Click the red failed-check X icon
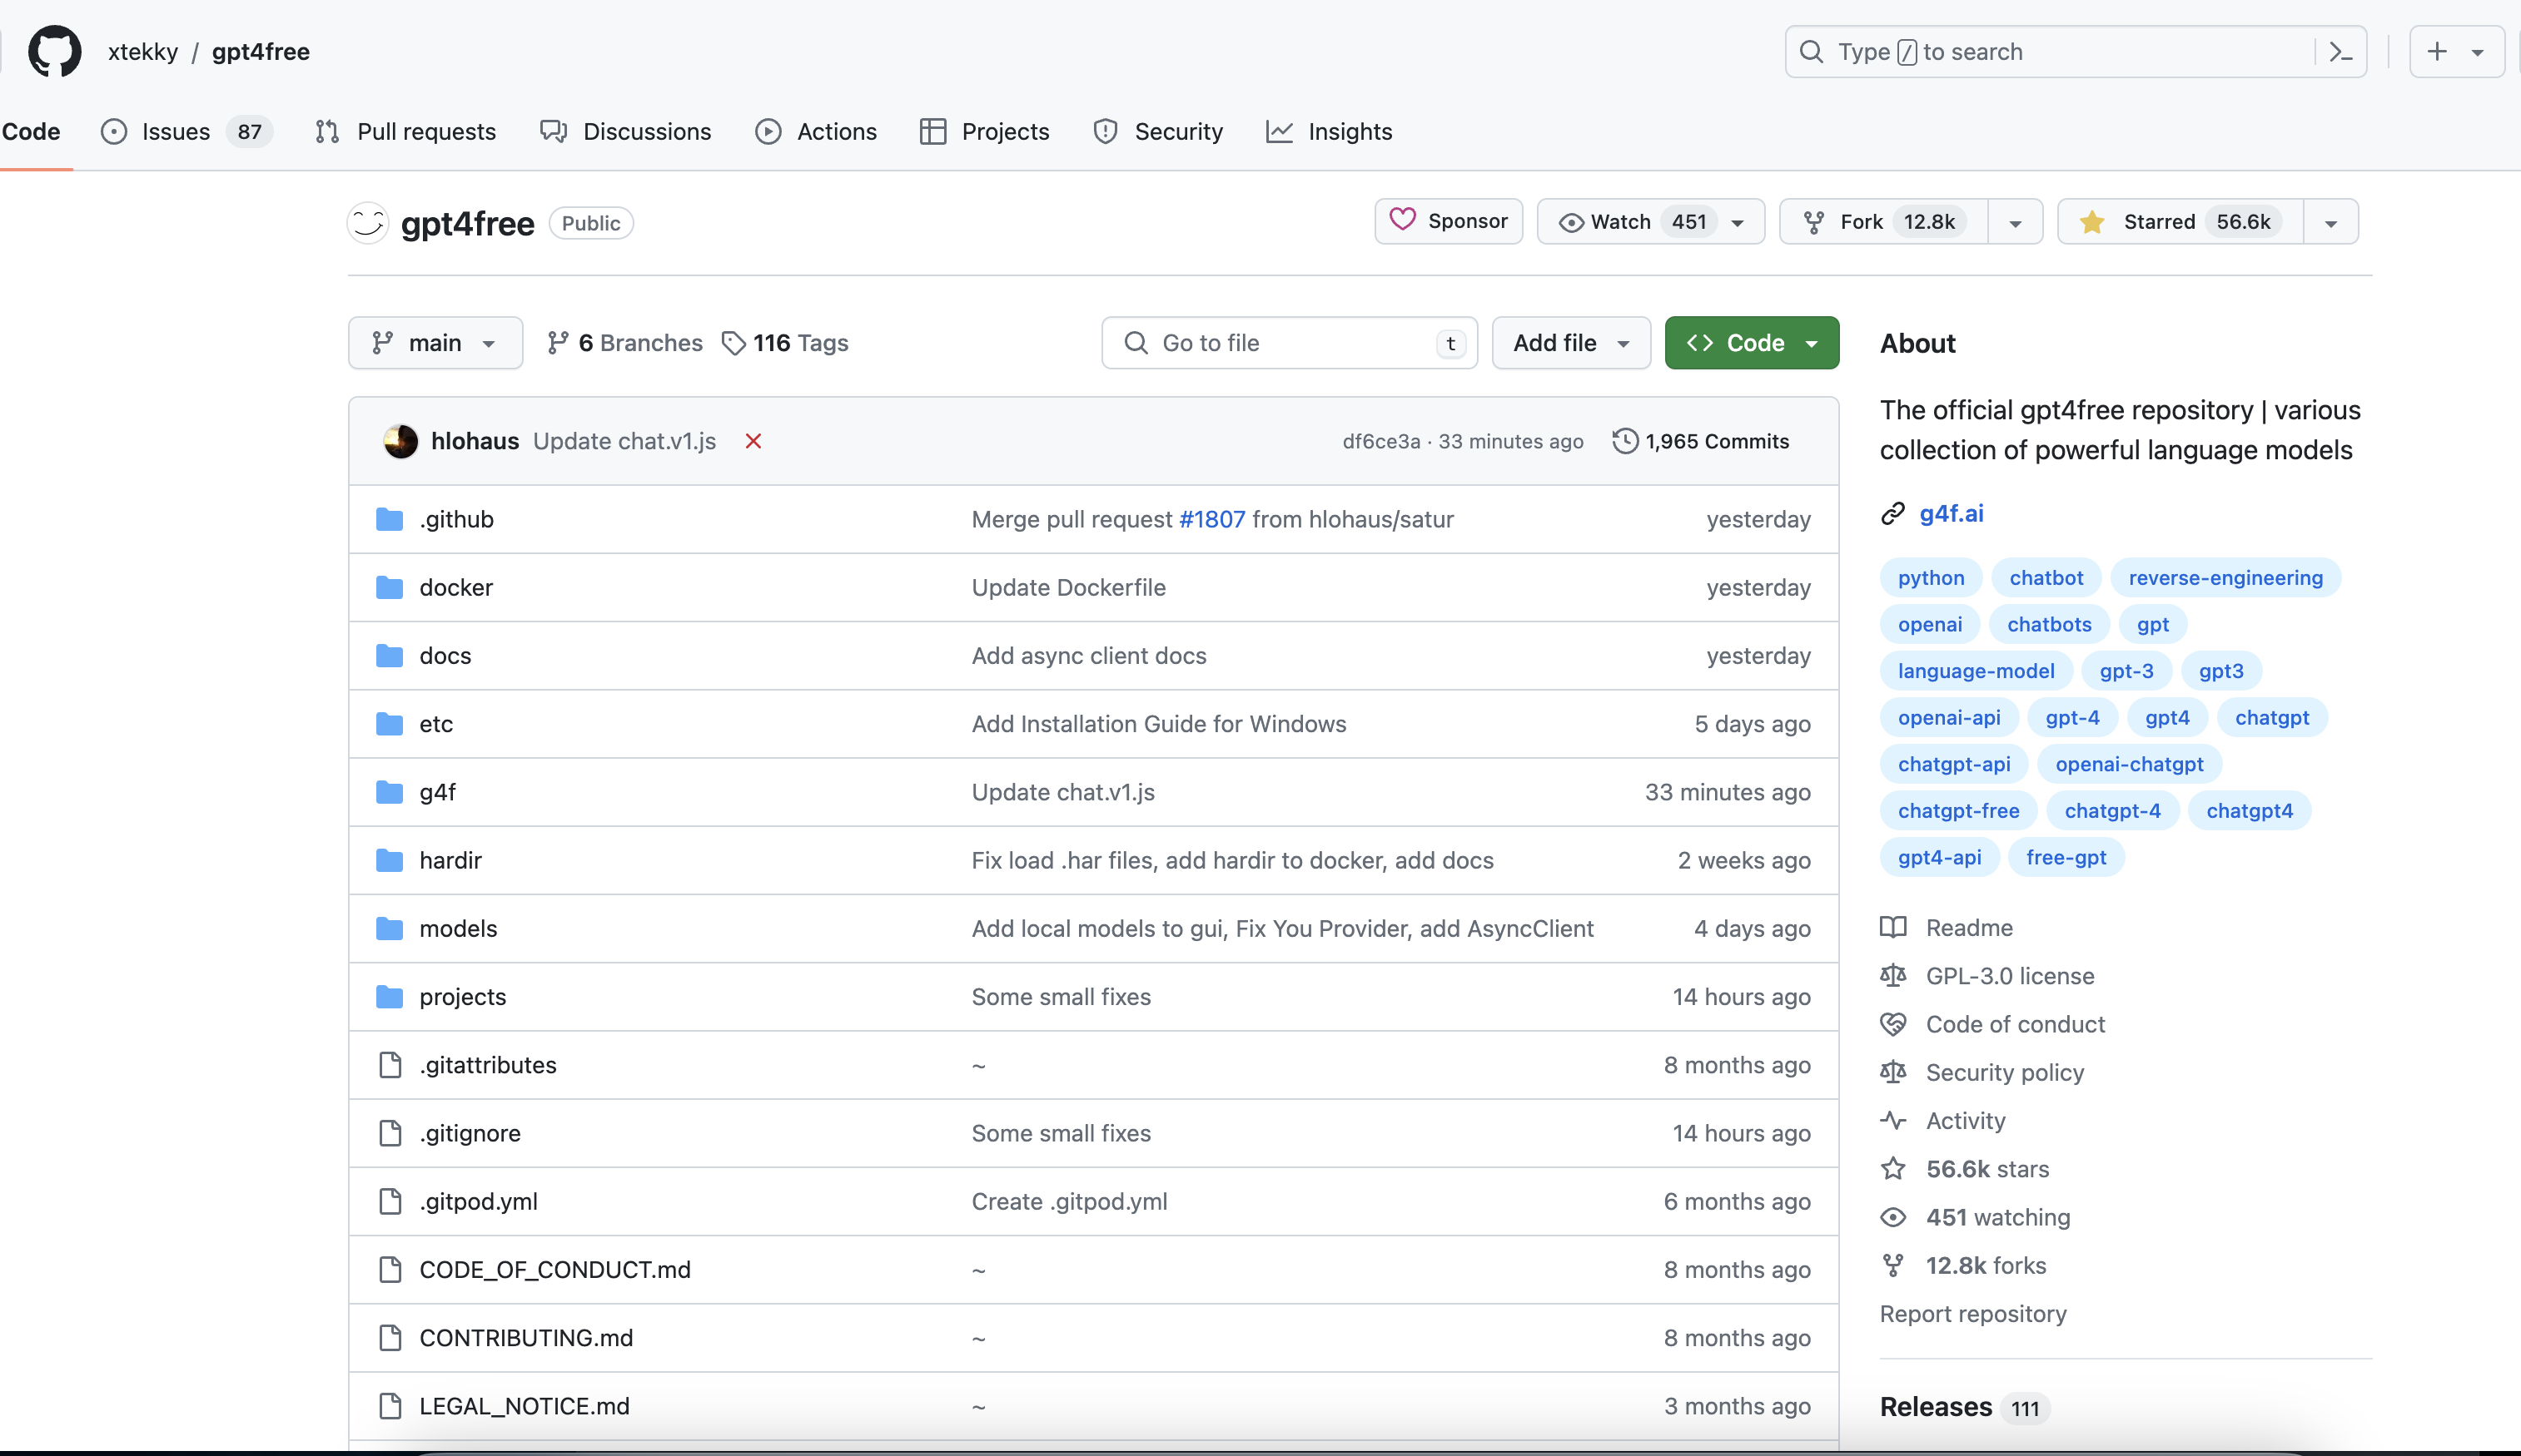2521x1456 pixels. pos(753,441)
